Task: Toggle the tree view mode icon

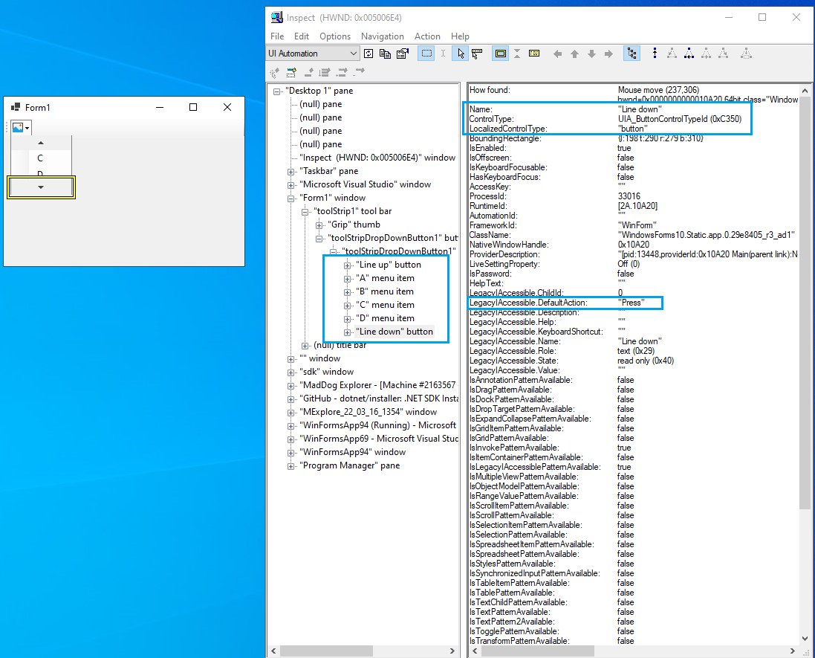Action: pos(631,53)
